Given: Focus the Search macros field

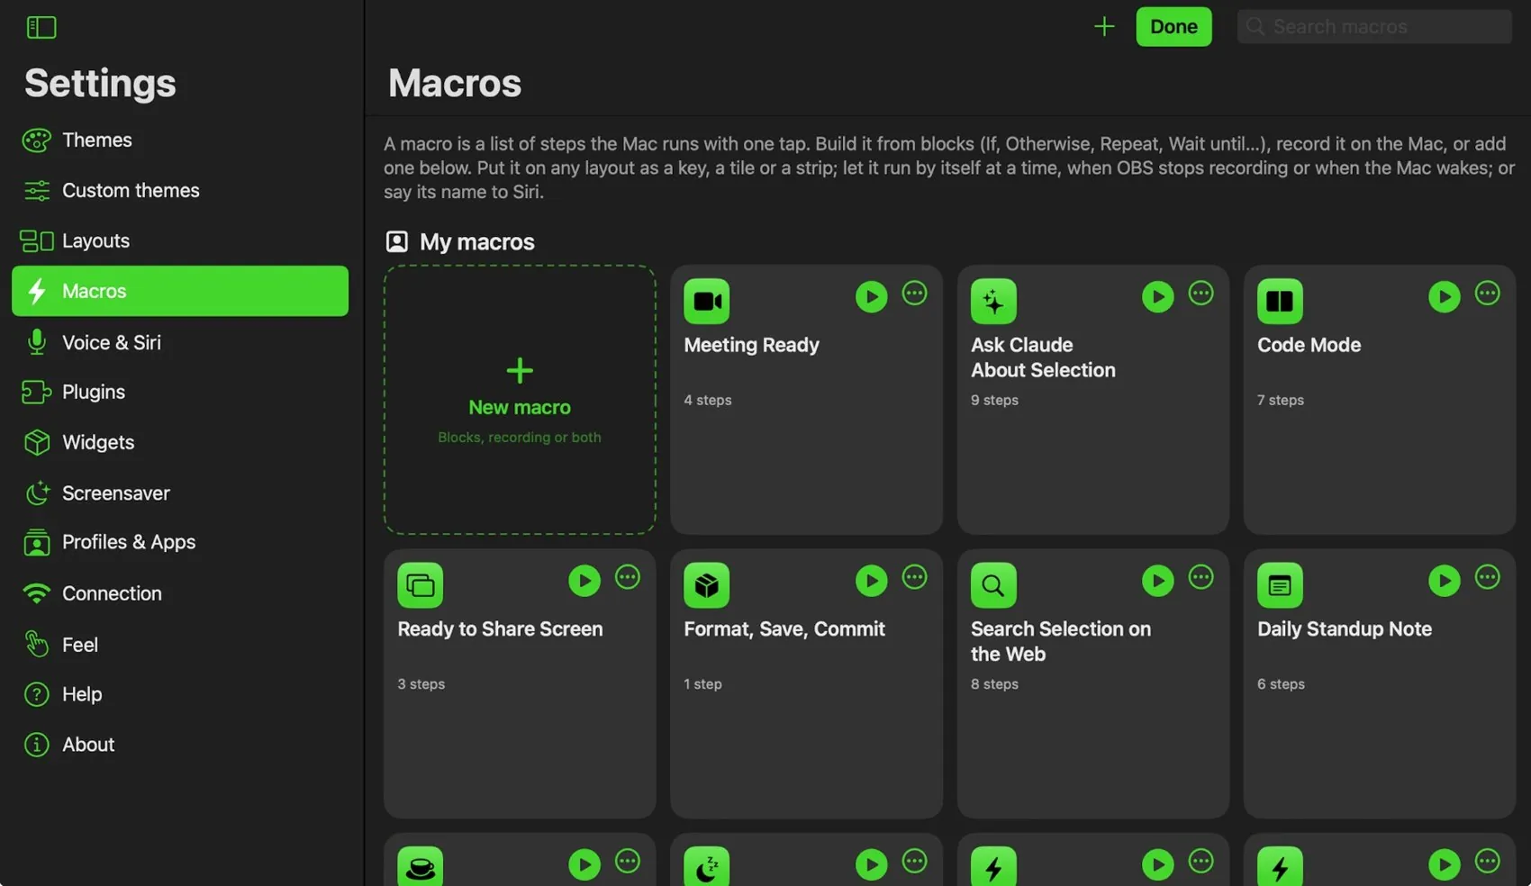Looking at the screenshot, I should (x=1374, y=27).
